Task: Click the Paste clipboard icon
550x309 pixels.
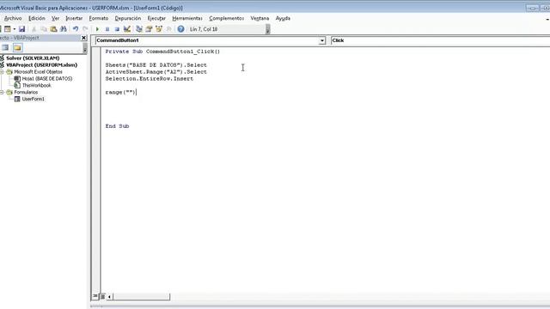Action: point(53,29)
